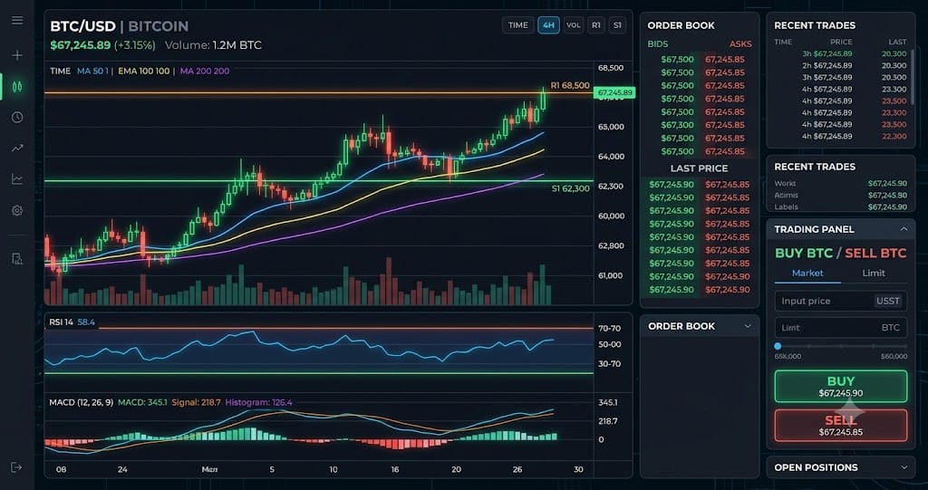This screenshot has width=928, height=490.
Task: Open the line chart analytics sidebar icon
Action: 17,178
